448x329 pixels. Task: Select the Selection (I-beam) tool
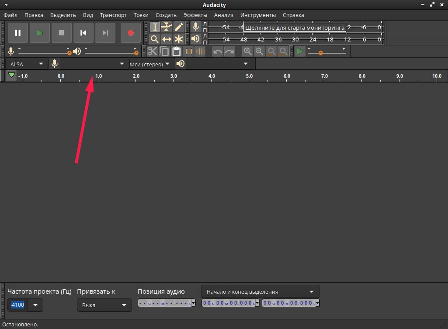155,27
